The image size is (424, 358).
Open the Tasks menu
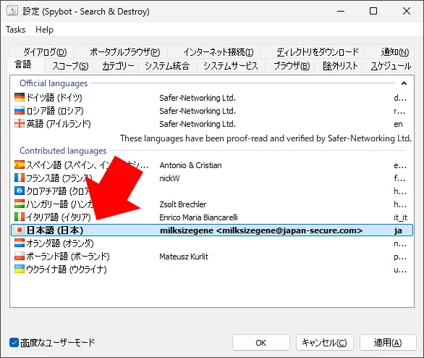coord(16,30)
